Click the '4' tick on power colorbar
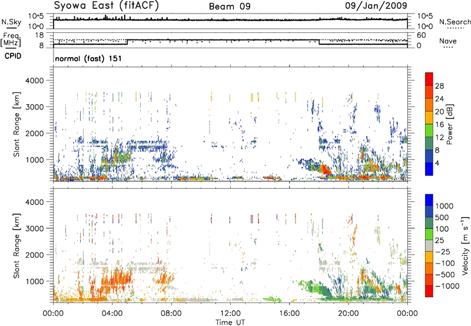 [437, 164]
